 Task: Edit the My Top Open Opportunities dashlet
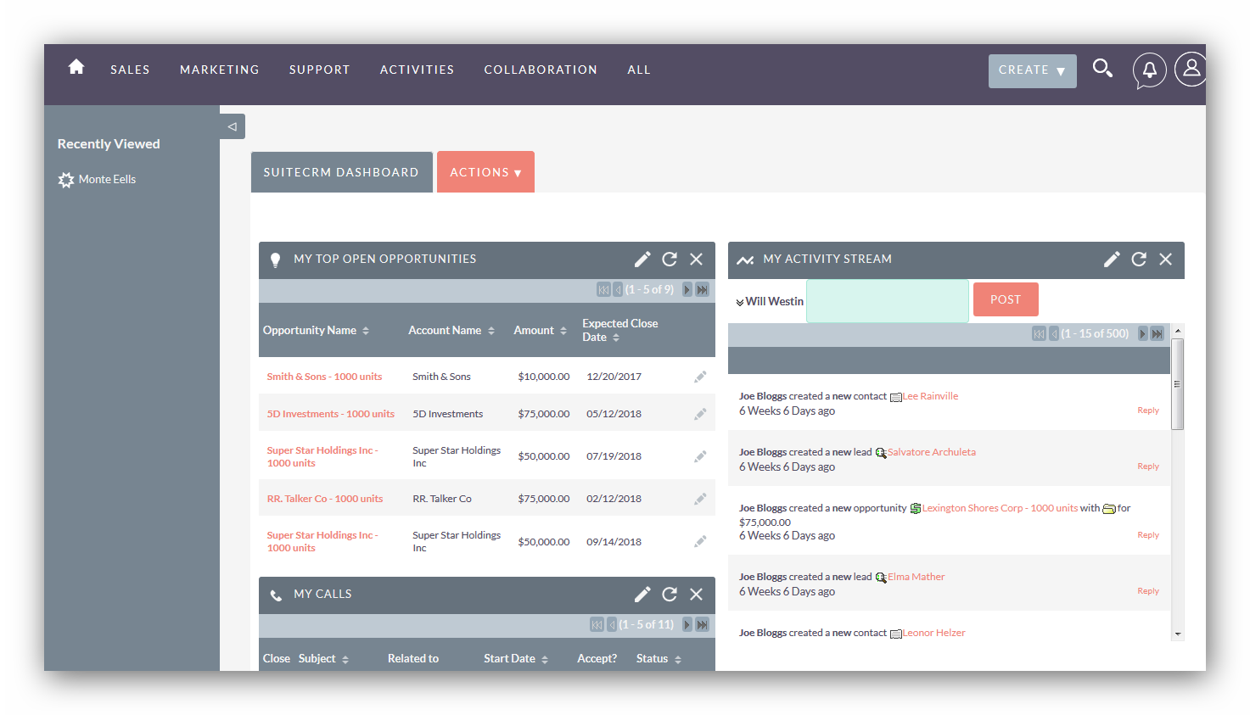(642, 260)
